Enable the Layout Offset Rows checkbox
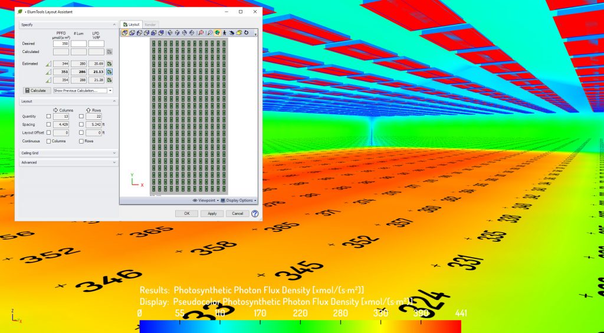Image resolution: width=604 pixels, height=333 pixels. point(81,132)
